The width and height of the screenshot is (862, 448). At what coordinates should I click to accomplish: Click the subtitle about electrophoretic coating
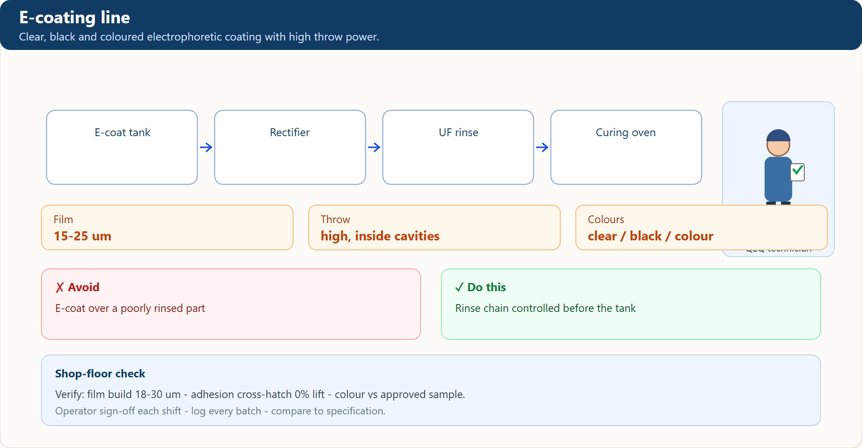pos(199,37)
